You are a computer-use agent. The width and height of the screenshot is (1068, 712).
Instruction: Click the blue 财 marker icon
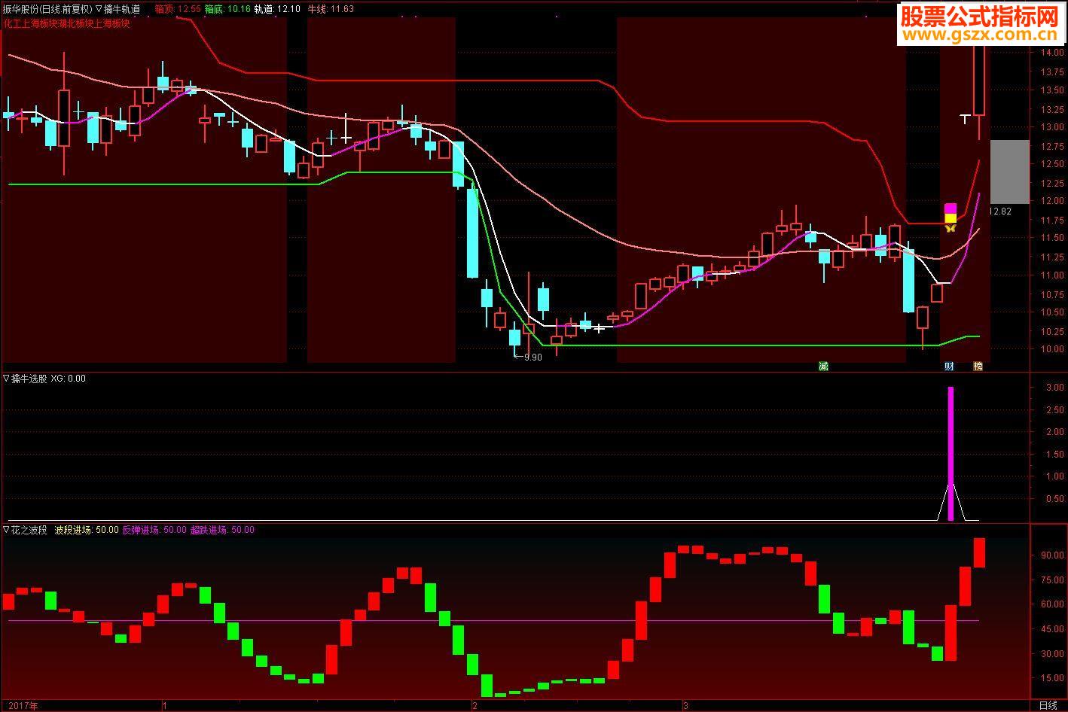(x=949, y=367)
